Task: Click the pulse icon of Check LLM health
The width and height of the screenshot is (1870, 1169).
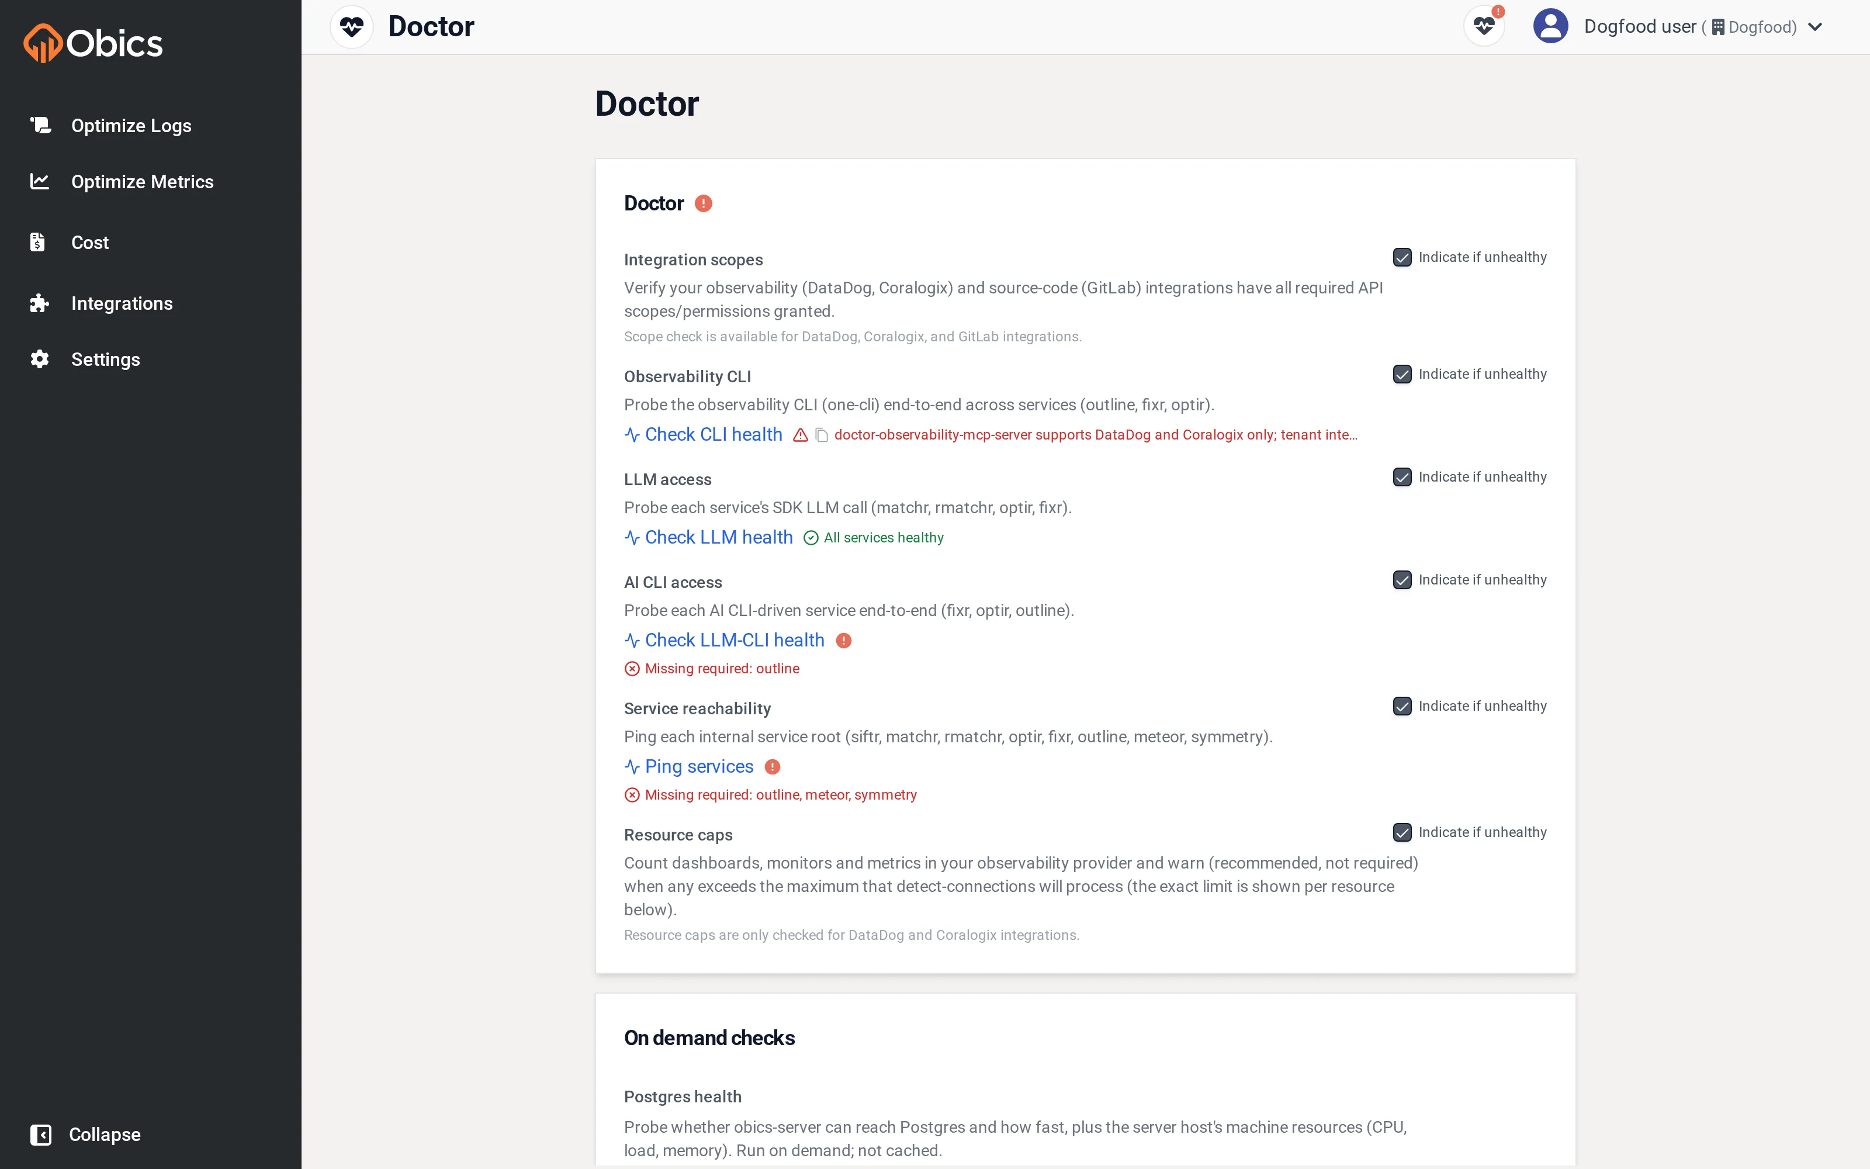Action: click(x=632, y=538)
